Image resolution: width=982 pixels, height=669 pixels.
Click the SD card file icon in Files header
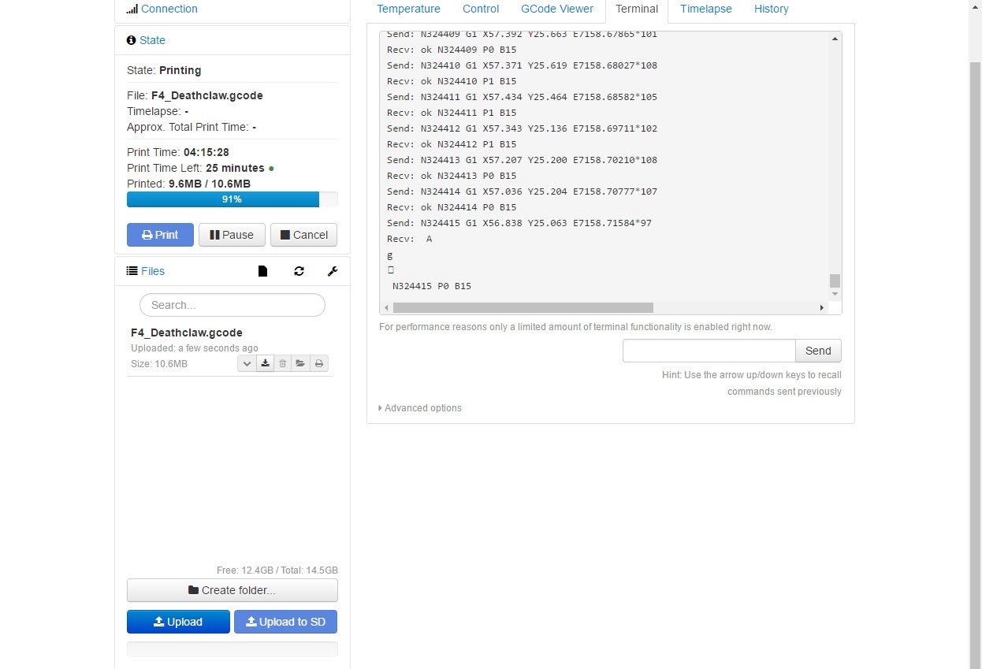(x=263, y=271)
